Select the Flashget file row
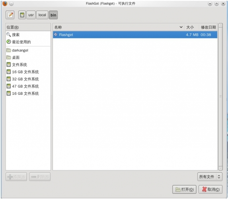This screenshot has width=228, height=199. pyautogui.click(x=135, y=35)
